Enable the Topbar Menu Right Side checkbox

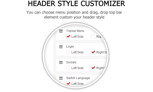(93, 36)
